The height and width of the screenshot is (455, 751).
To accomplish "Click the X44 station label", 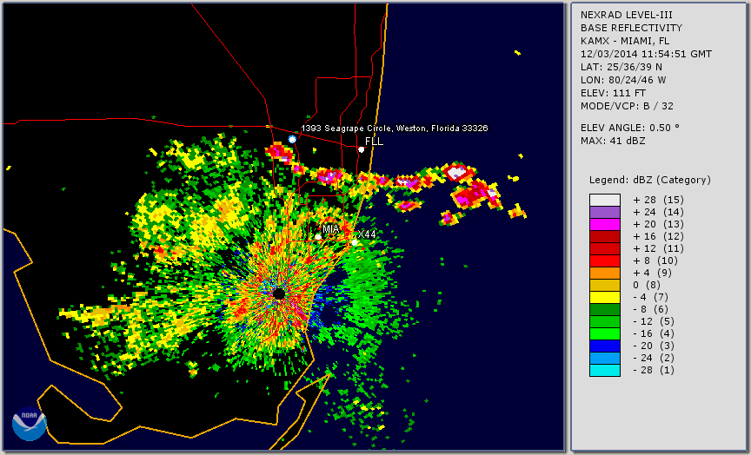I will click(367, 234).
